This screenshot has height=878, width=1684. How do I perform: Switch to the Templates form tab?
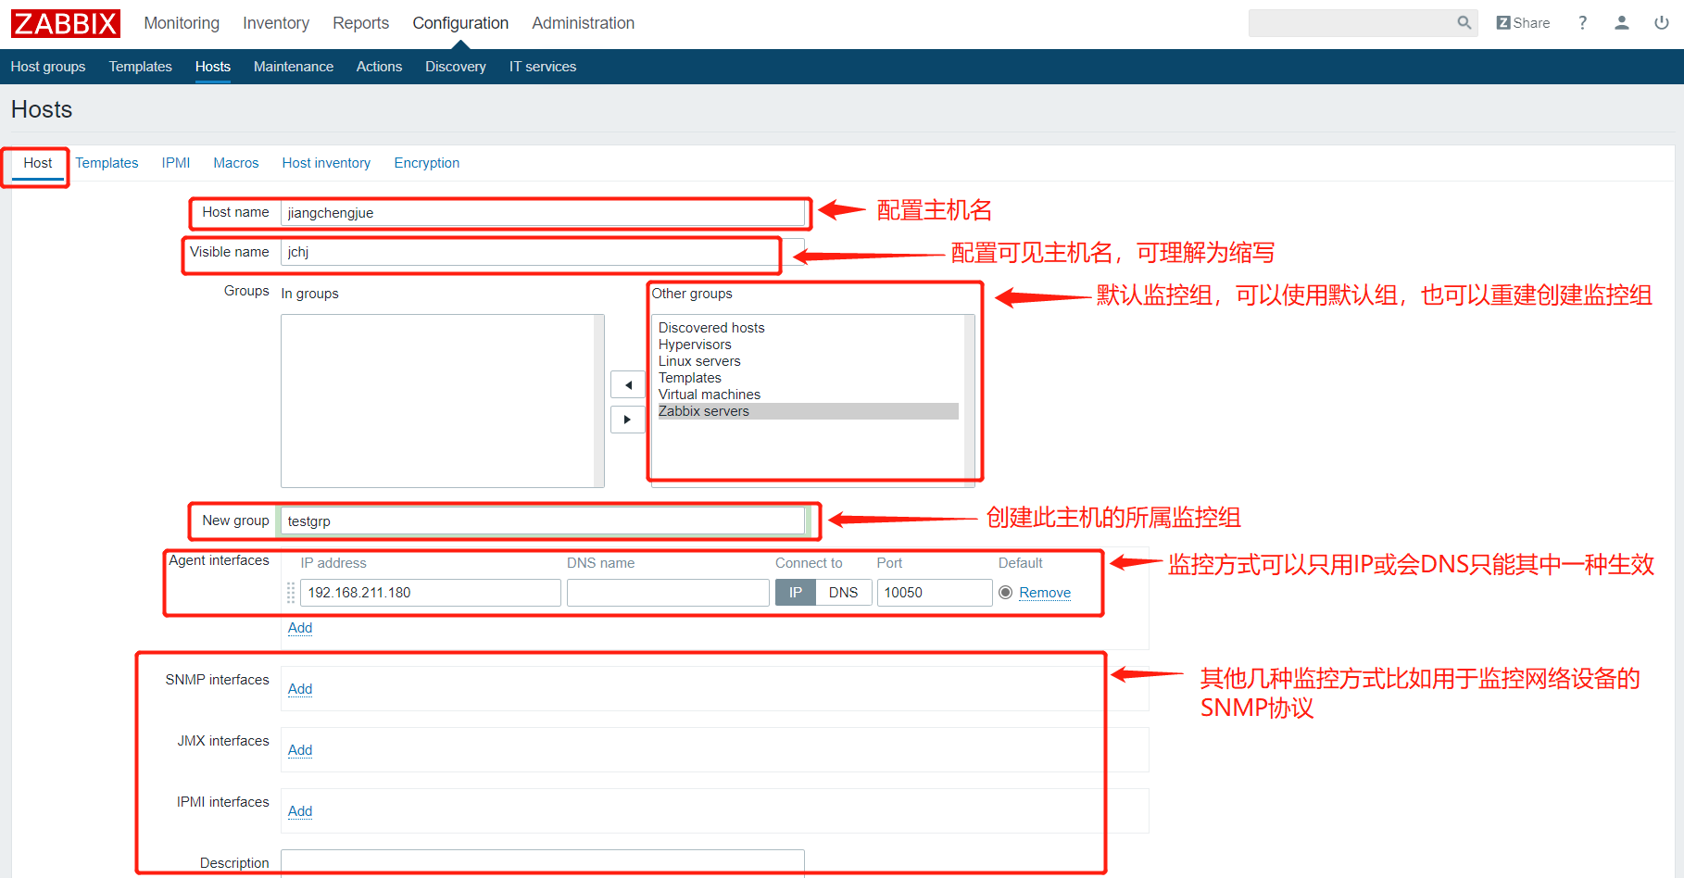point(107,163)
